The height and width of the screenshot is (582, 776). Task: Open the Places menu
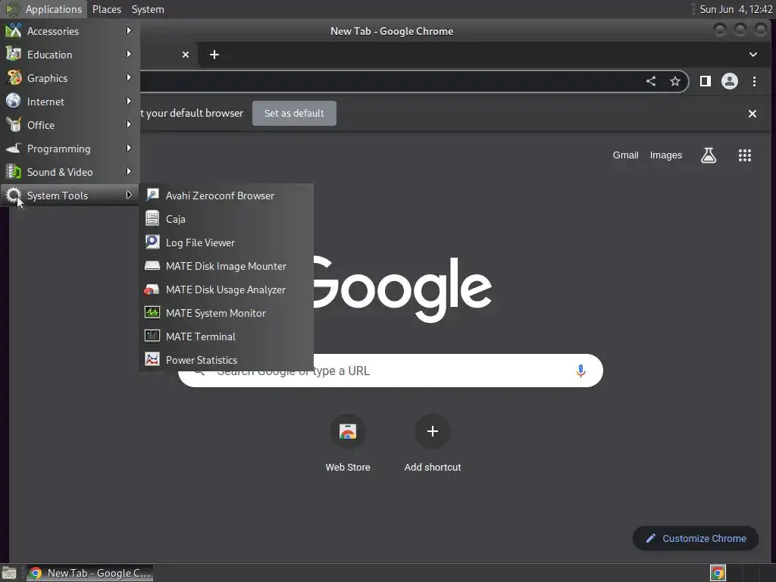pos(106,9)
